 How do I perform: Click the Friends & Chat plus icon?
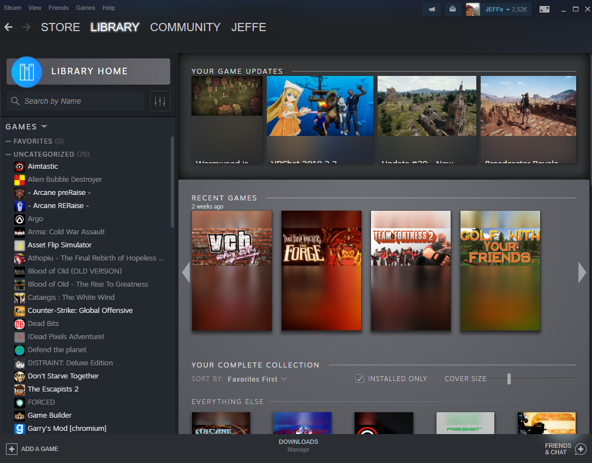pos(581,449)
